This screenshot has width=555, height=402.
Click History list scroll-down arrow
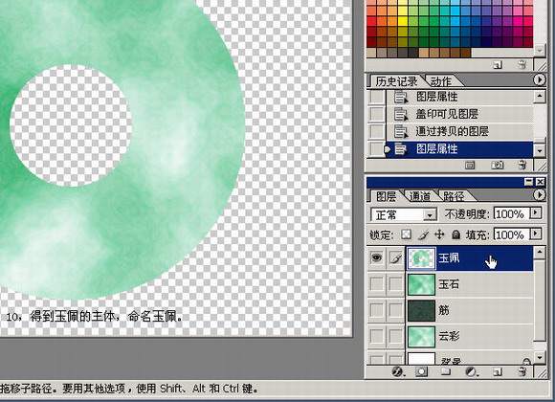[x=540, y=151]
